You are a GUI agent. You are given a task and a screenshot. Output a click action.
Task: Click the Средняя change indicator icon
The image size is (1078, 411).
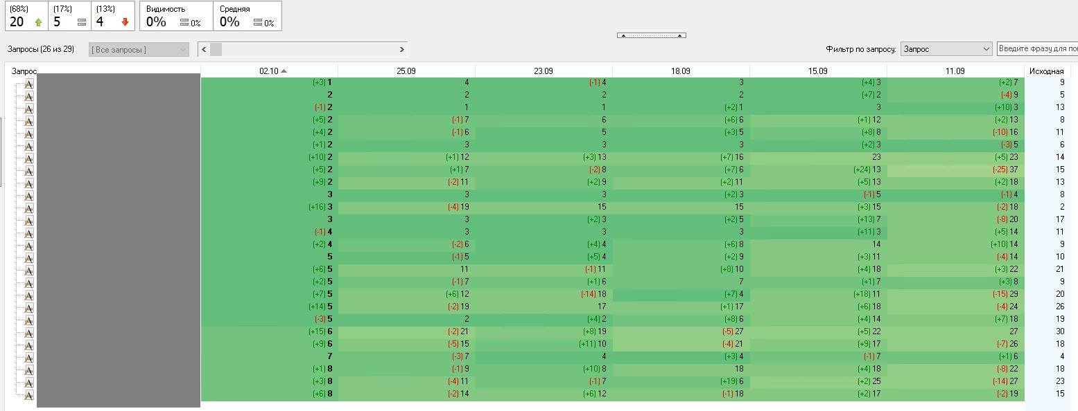[x=258, y=23]
